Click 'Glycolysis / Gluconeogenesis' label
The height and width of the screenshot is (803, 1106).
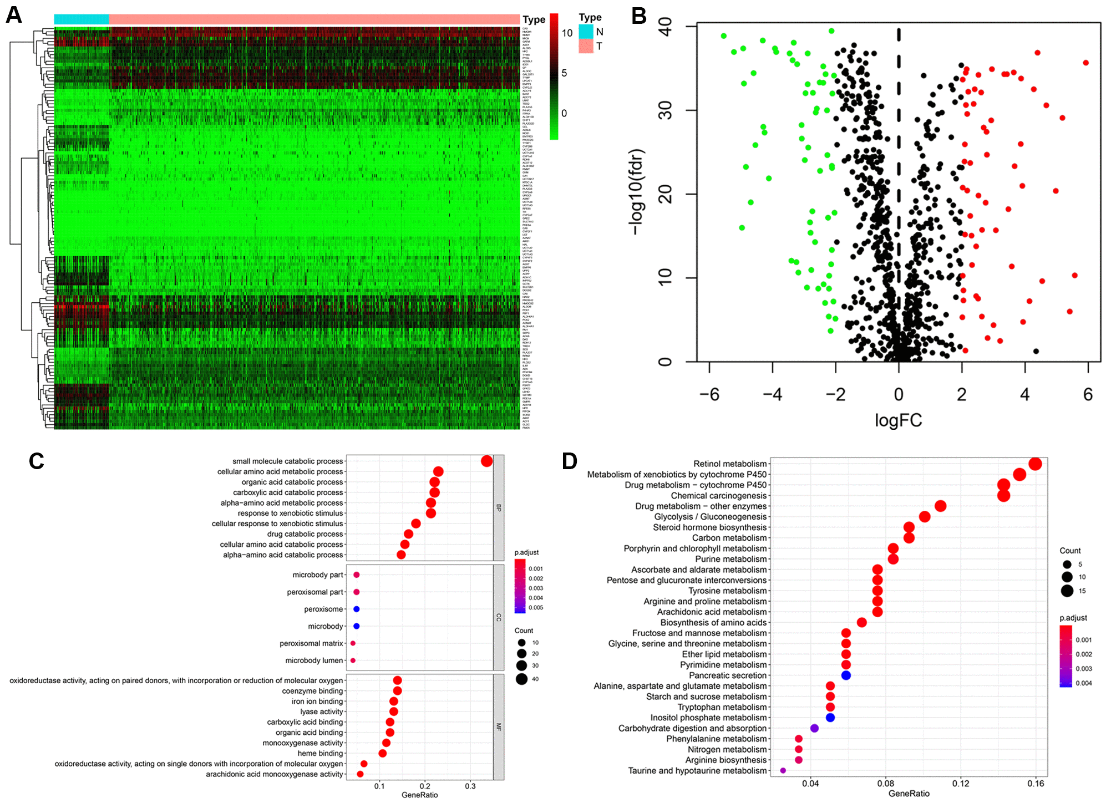pyautogui.click(x=711, y=517)
